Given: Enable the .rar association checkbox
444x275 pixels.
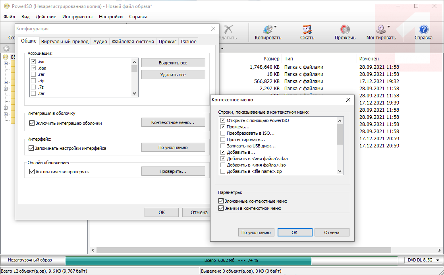Looking at the screenshot, I should tap(33, 74).
